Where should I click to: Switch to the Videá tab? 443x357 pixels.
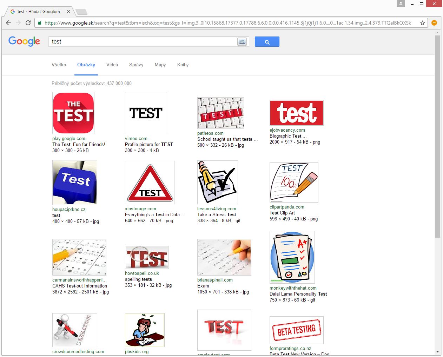112,65
